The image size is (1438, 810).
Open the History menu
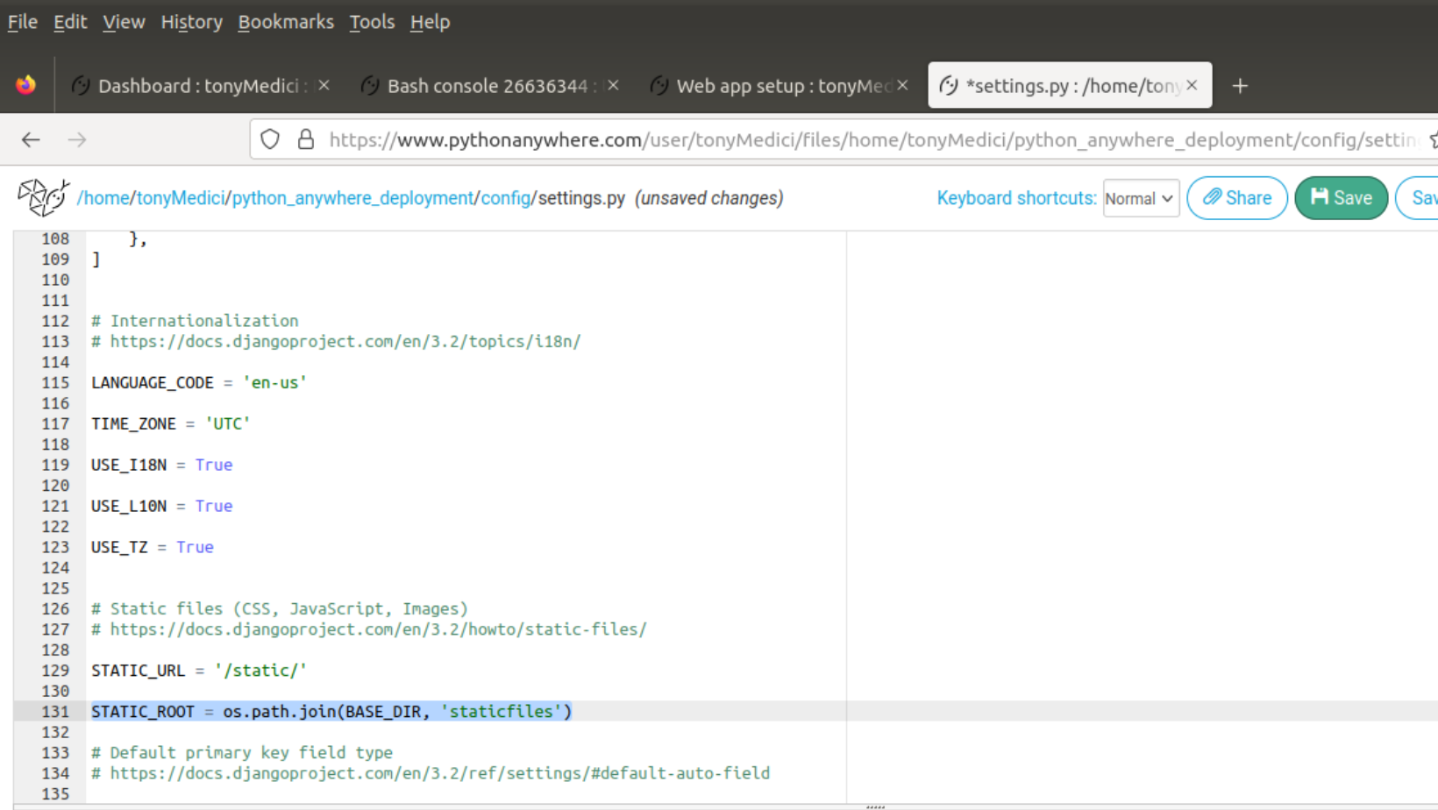pos(191,22)
